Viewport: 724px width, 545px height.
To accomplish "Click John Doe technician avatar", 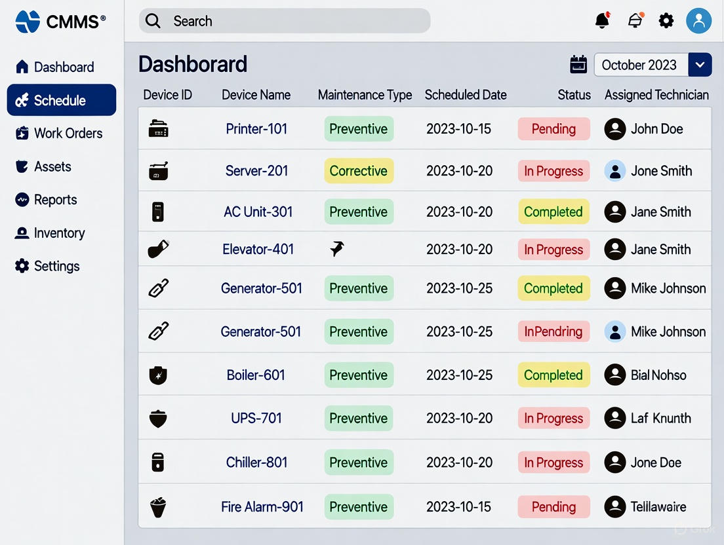I will click(x=614, y=129).
